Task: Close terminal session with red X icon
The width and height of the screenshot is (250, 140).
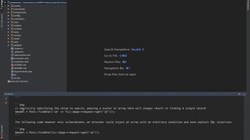Action: click(x=6, y=103)
